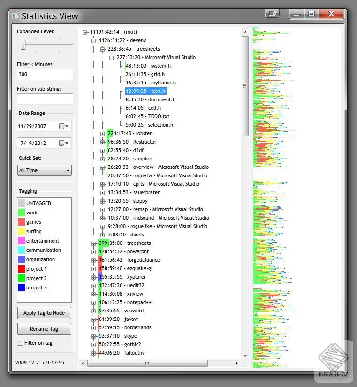Image resolution: width=357 pixels, height=387 pixels.
Task: Open the start date calendar picker
Action: coord(64,126)
